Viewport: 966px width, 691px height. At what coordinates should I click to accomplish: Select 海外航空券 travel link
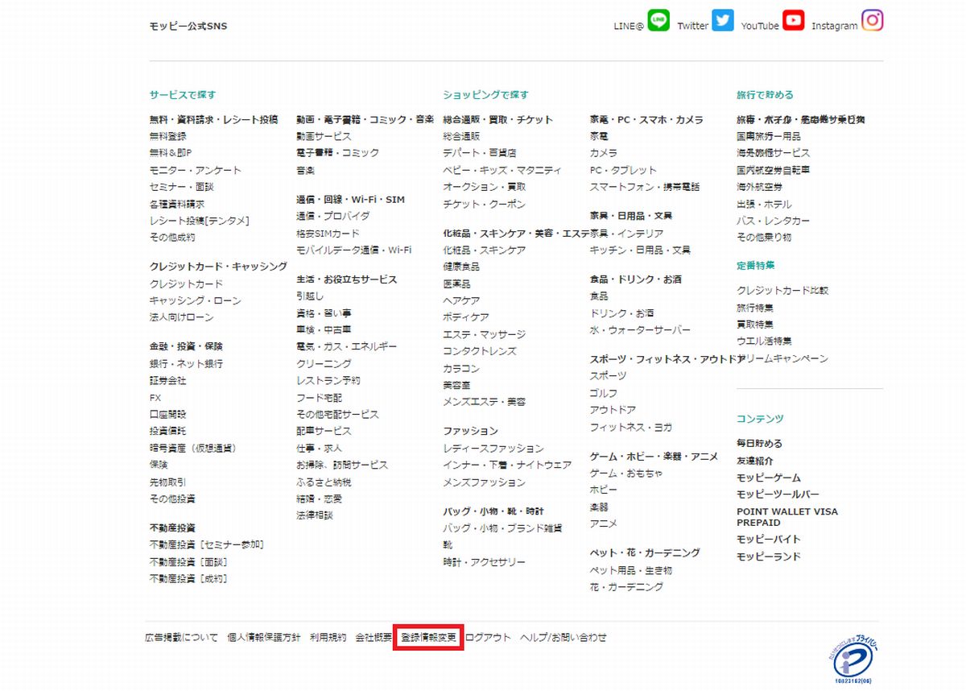pos(759,187)
